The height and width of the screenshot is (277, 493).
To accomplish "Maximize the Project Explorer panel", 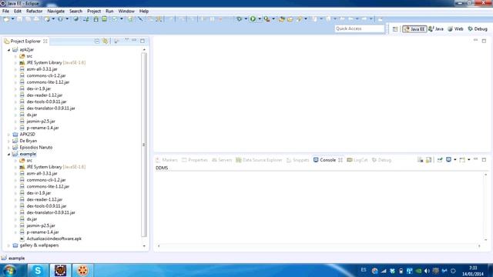I will tap(143, 41).
